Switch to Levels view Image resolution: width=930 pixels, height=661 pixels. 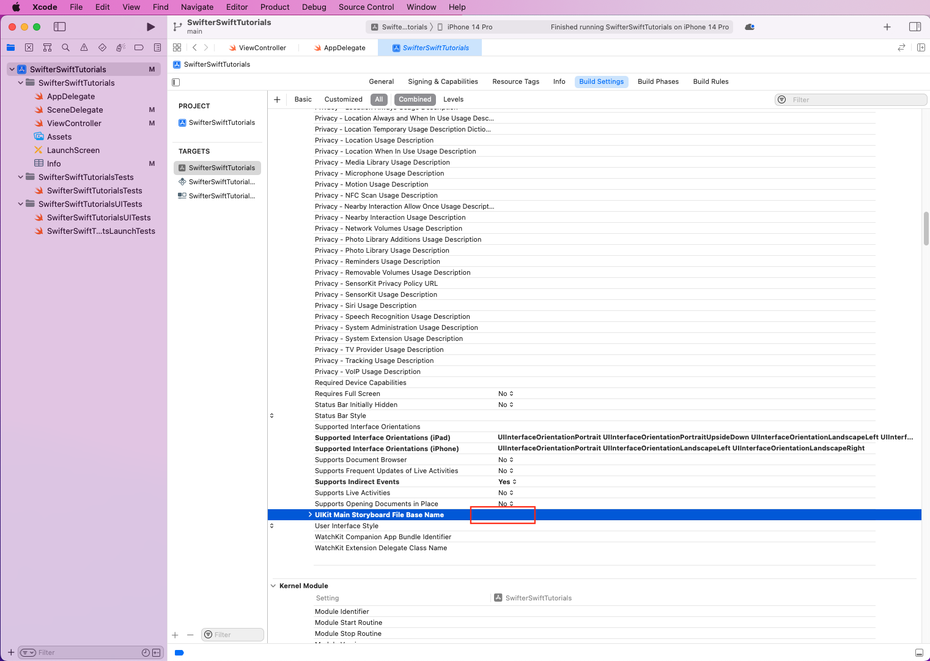point(453,99)
